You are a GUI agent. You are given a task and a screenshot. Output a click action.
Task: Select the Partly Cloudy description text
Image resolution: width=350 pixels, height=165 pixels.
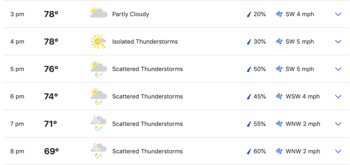(x=131, y=14)
